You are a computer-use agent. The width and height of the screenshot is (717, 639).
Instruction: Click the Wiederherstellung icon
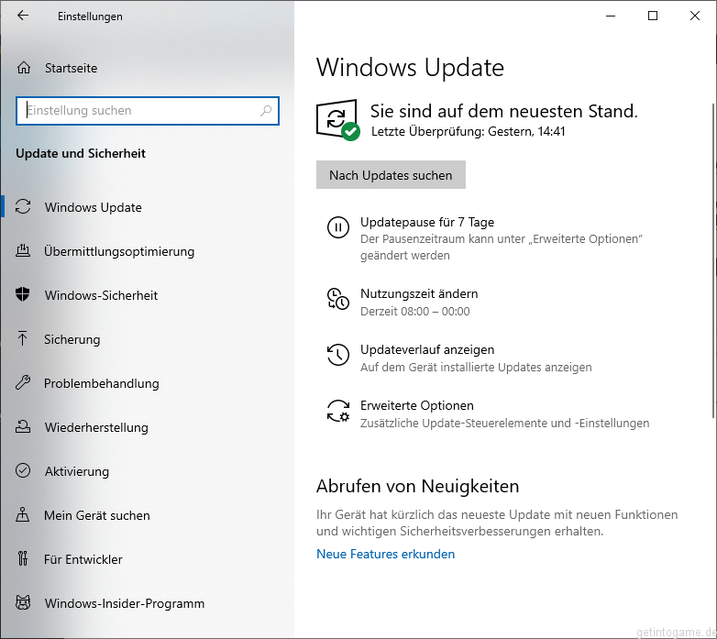pyautogui.click(x=23, y=426)
